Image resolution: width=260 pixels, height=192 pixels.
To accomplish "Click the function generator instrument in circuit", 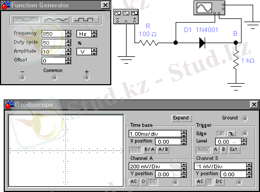I will tap(126, 17).
